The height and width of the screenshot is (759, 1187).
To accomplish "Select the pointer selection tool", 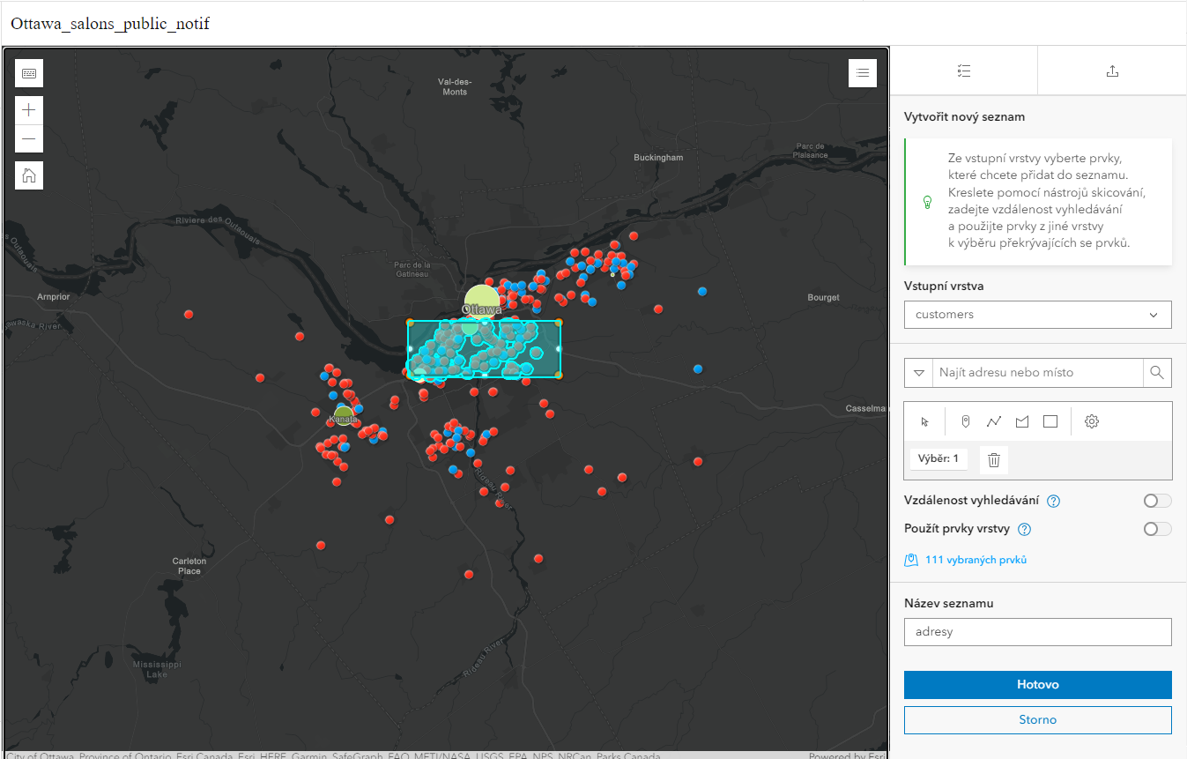I will pos(924,421).
